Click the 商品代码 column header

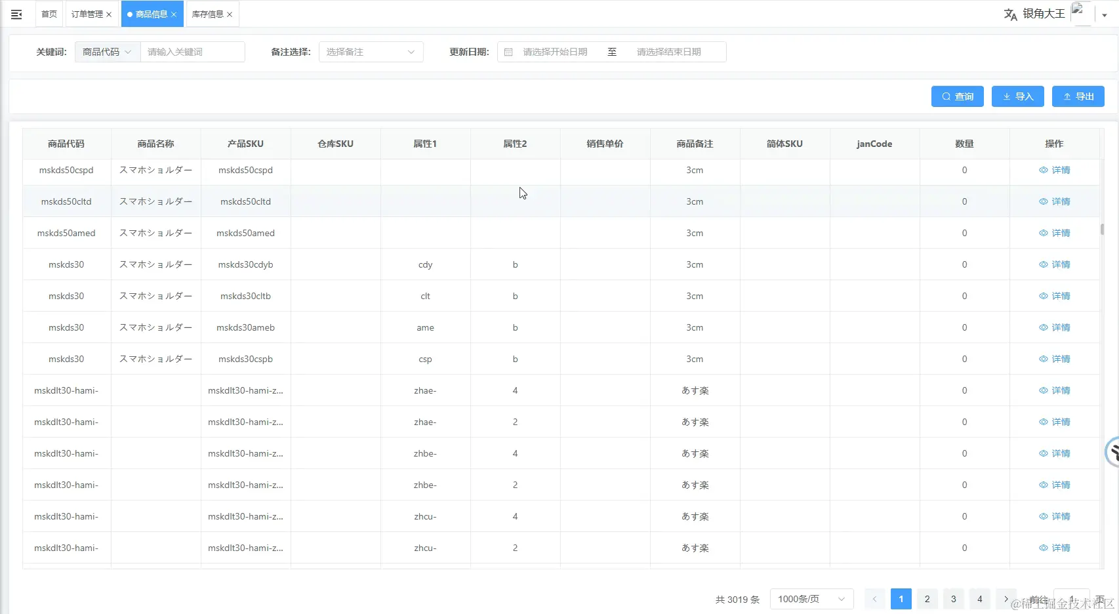click(x=66, y=144)
